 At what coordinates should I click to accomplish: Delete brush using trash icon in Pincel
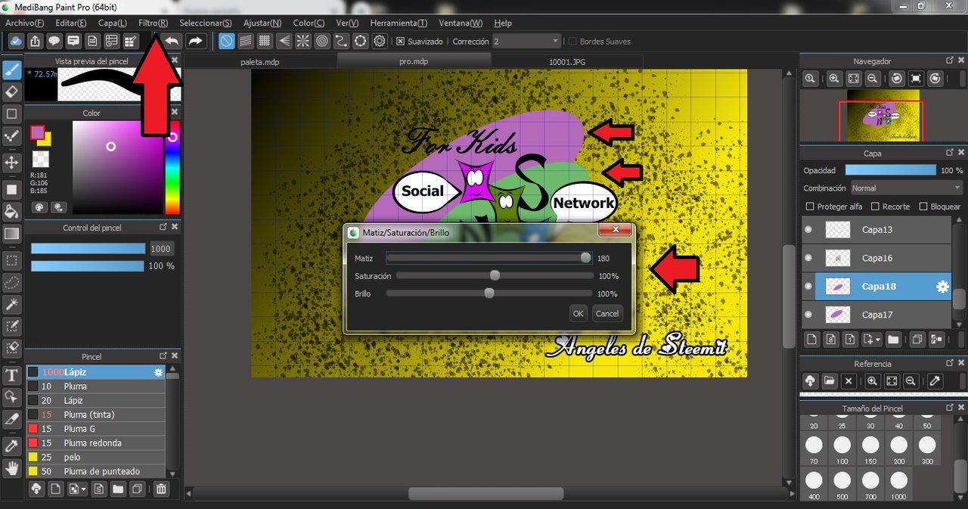(161, 489)
